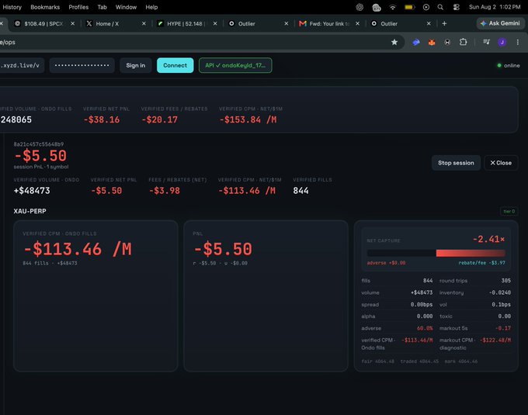The image size is (528, 415).
Task: Open Spotlight search from menu bar
Action: 440,7
